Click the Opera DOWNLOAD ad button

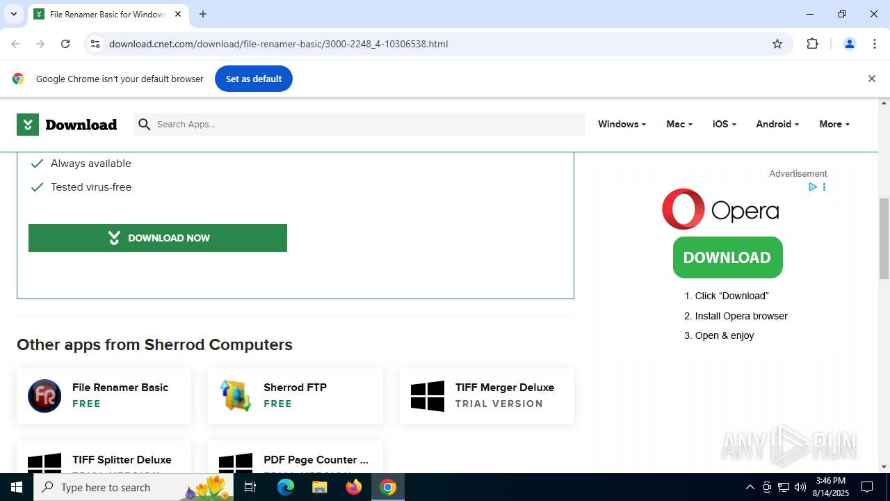(727, 257)
